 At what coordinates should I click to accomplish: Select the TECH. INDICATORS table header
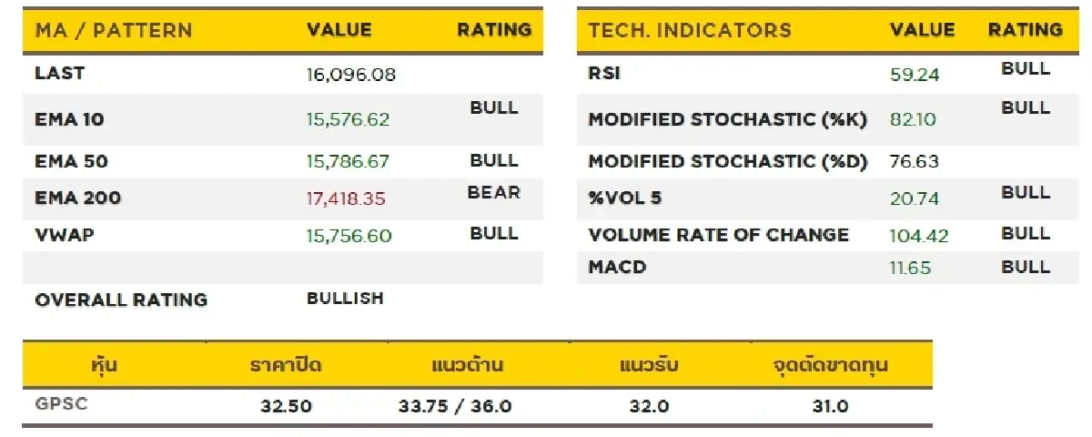tap(690, 30)
